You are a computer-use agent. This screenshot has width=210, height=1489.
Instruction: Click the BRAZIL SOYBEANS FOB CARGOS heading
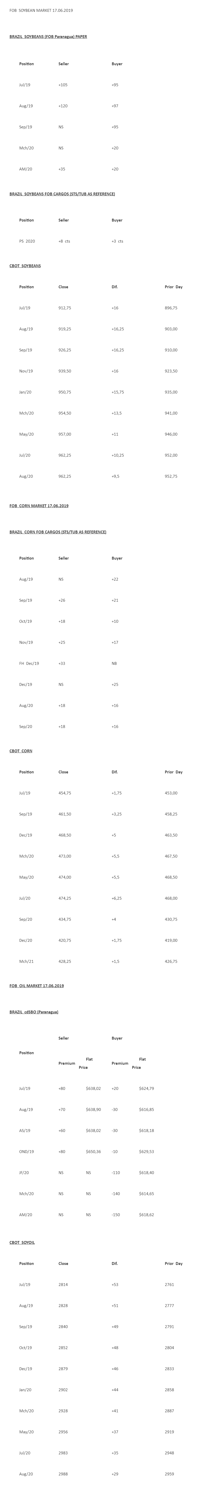point(62,194)
